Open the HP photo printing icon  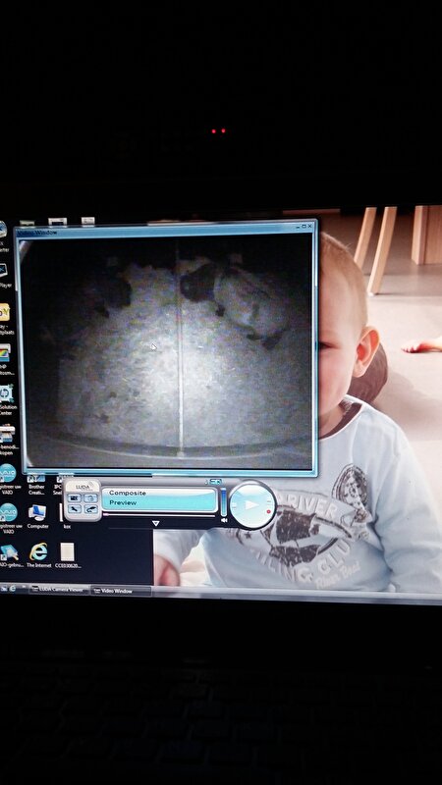[x=6, y=358]
